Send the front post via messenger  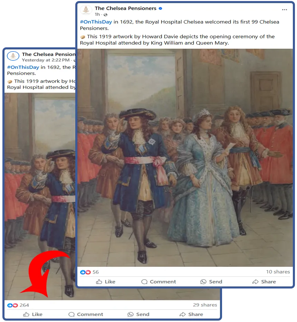pyautogui.click(x=211, y=282)
